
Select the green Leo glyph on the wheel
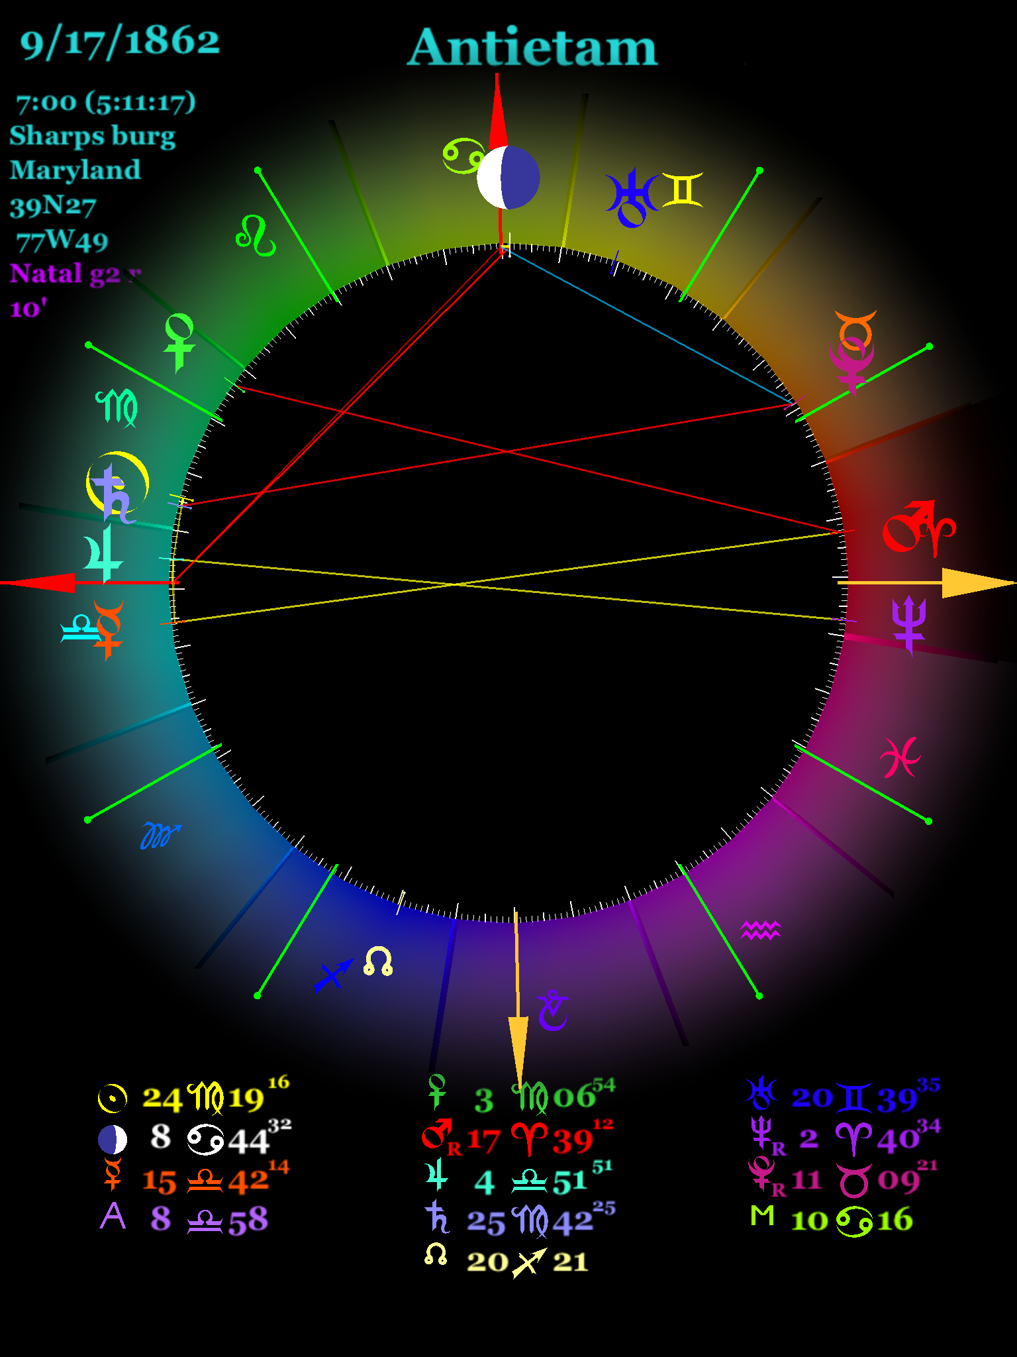pos(256,236)
